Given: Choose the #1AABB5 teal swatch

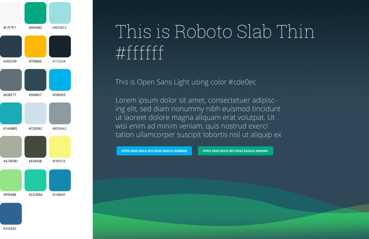Looking at the screenshot, I should pyautogui.click(x=11, y=113).
